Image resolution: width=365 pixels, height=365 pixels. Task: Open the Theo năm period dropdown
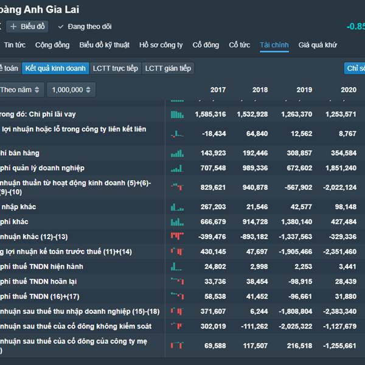click(x=21, y=89)
